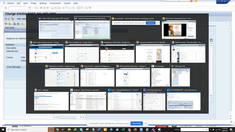The width and height of the screenshot is (235, 132).
Task: Switch to the Microsoft Teams Chat thumbnail
Action: (154, 100)
